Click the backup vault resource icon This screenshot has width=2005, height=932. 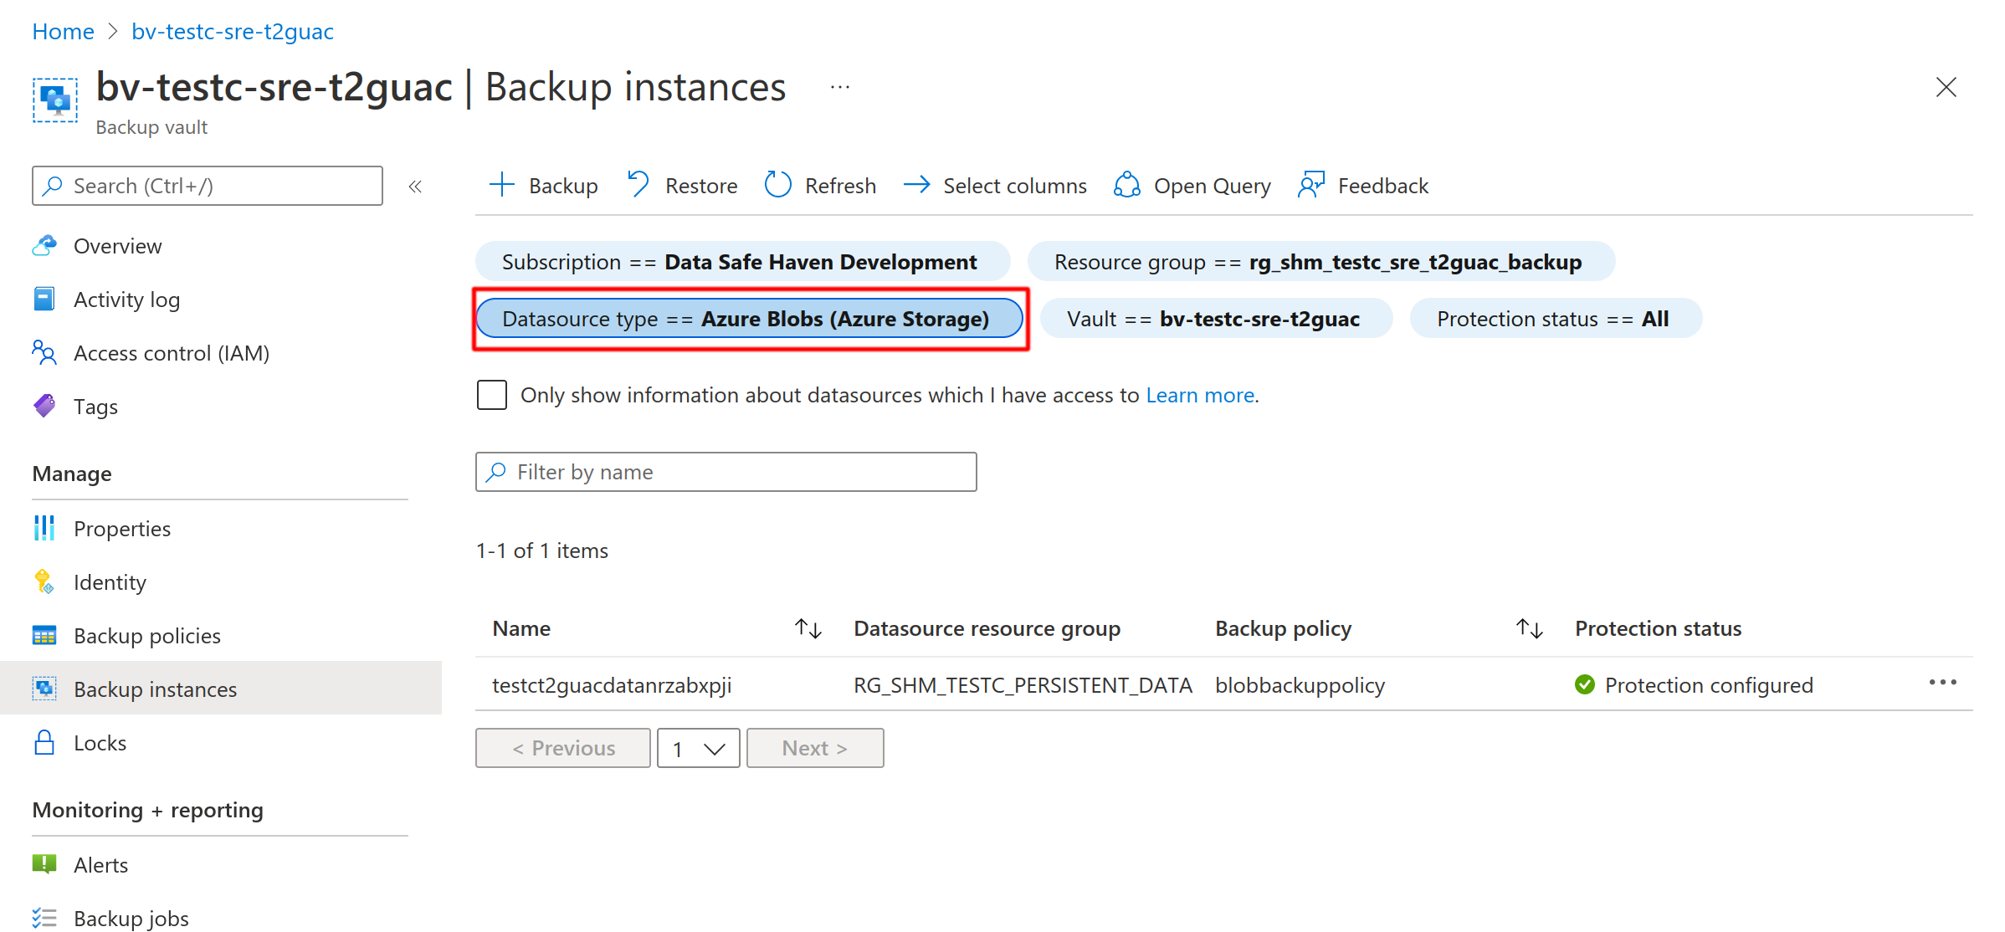tap(55, 100)
